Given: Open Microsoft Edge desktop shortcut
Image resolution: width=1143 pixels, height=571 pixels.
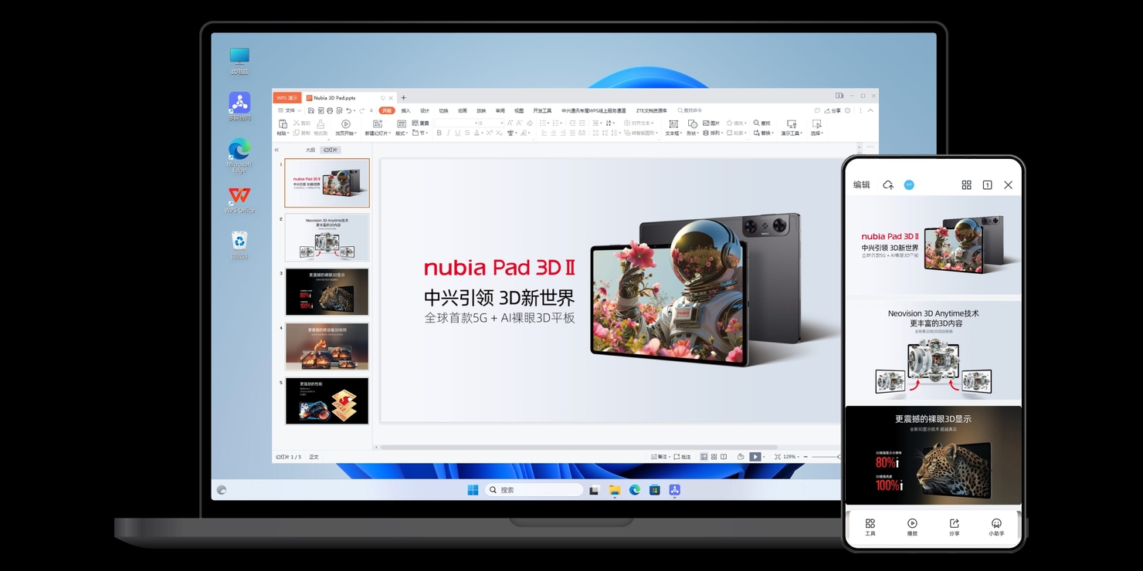Looking at the screenshot, I should [239, 155].
